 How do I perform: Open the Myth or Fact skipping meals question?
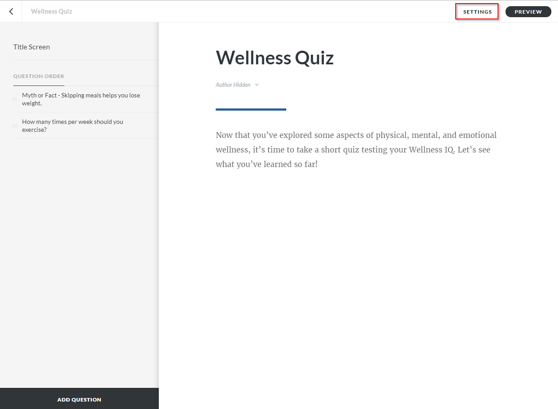pos(82,99)
